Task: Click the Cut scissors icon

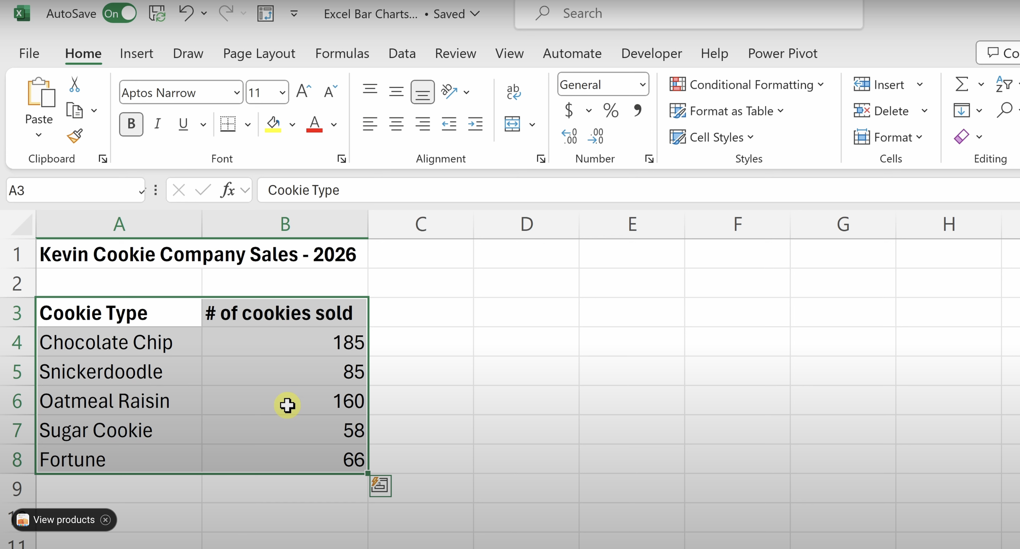Action: point(75,85)
